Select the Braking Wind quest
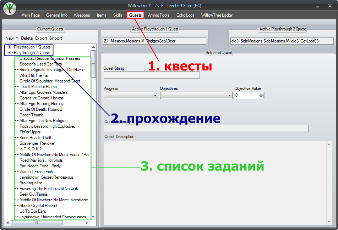Image resolution: width=338 pixels, height=230 pixels. click(31, 183)
